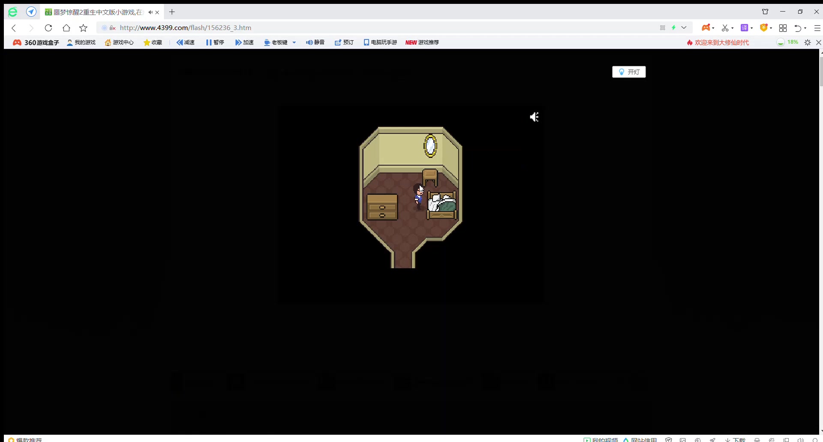This screenshot has height=442, width=823.
Task: Click the QR code icon in address bar
Action: click(x=663, y=28)
